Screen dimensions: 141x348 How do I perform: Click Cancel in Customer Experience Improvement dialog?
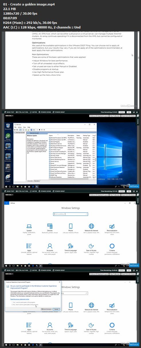[x=56, y=309]
